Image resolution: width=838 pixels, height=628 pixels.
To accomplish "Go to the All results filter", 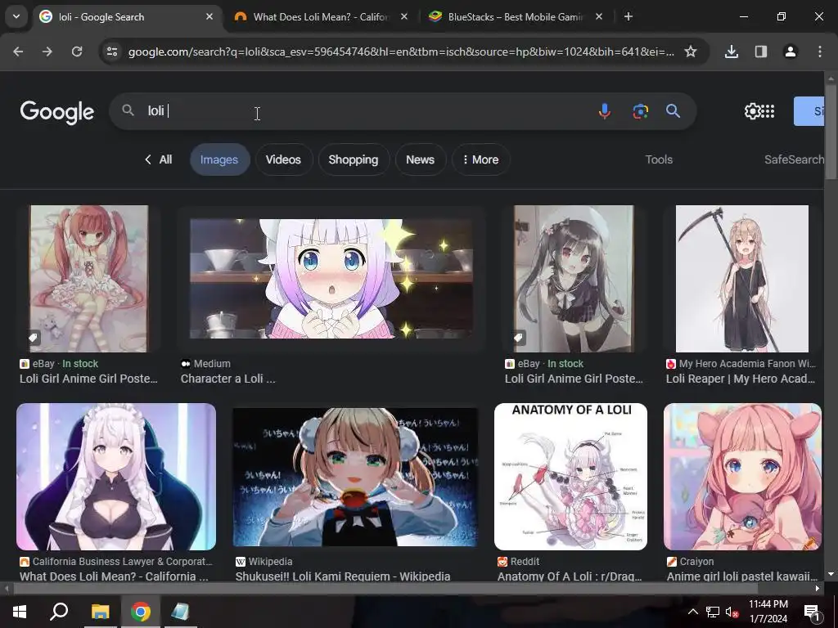I will [158, 159].
